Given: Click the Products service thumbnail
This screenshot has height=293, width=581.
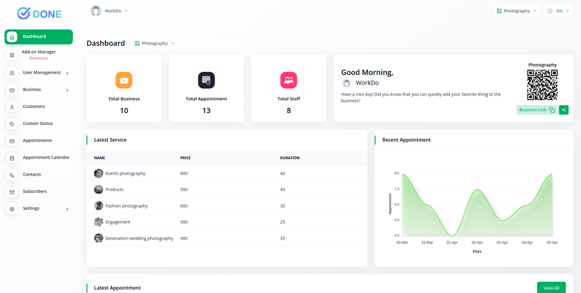Looking at the screenshot, I should coord(99,189).
